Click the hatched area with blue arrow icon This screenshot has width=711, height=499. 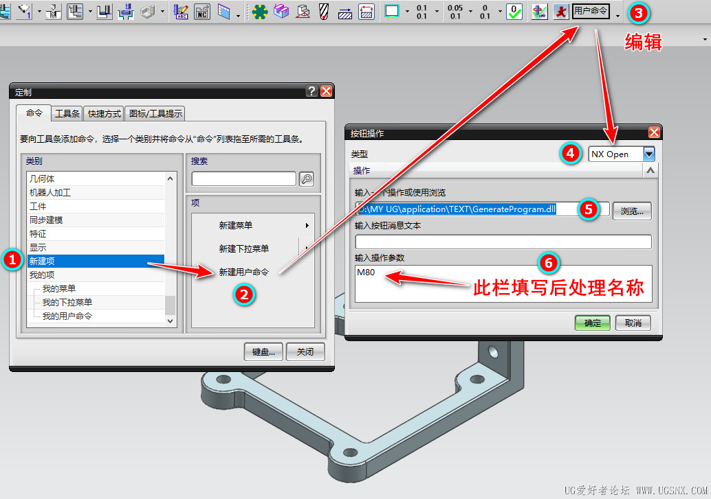[x=345, y=12]
